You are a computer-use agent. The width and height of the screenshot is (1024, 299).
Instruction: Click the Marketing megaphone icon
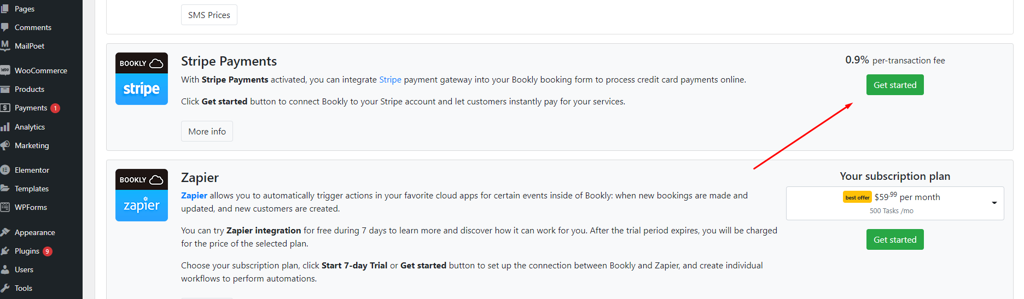[x=5, y=145]
